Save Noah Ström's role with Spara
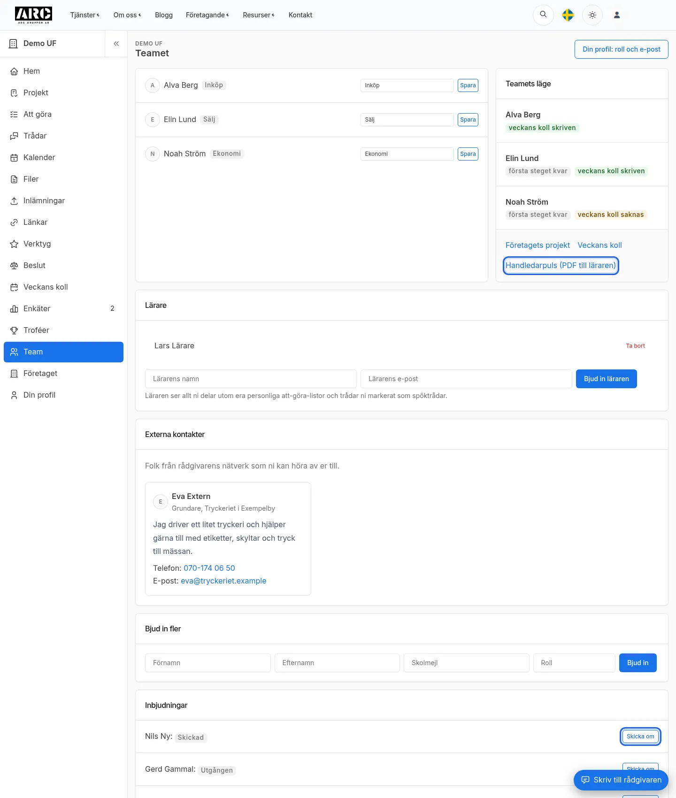Screen dimensions: 676x798 click(x=468, y=154)
